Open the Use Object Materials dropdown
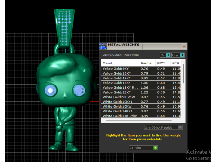Viewport: 216px width, 162px height. [x=163, y=127]
